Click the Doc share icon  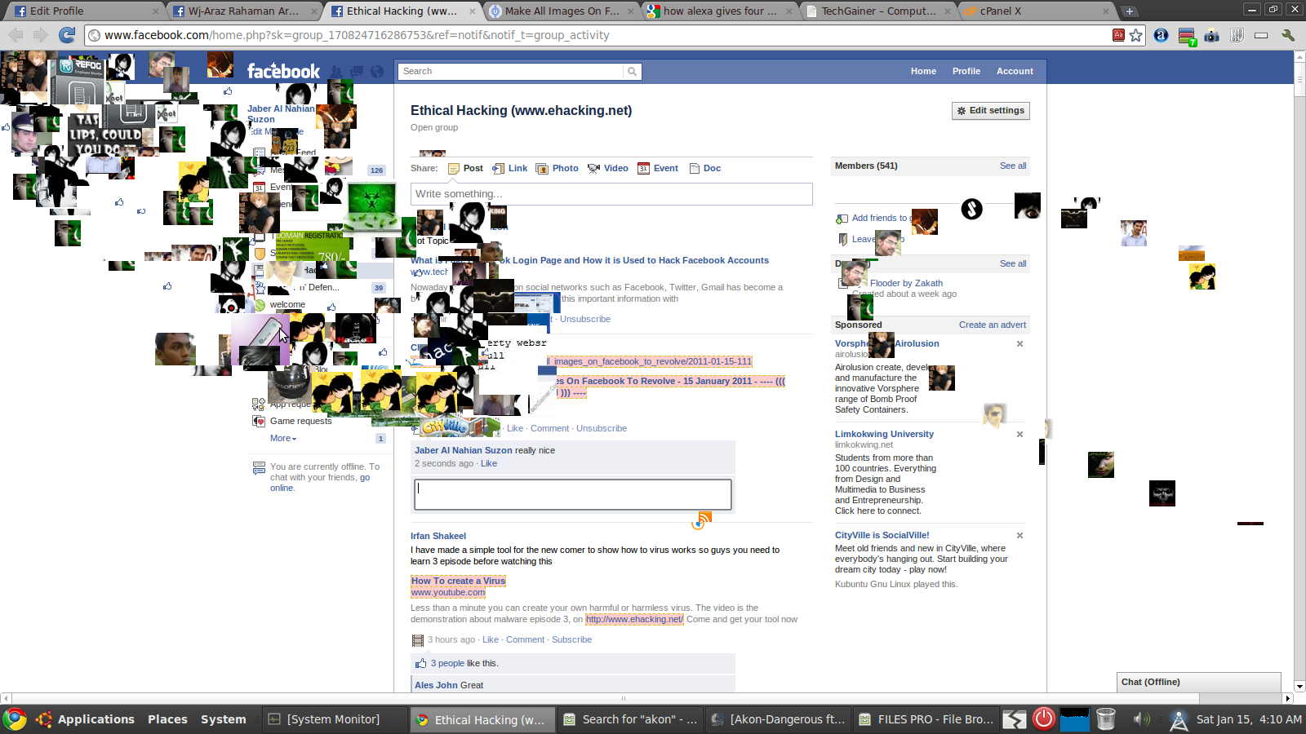(695, 169)
